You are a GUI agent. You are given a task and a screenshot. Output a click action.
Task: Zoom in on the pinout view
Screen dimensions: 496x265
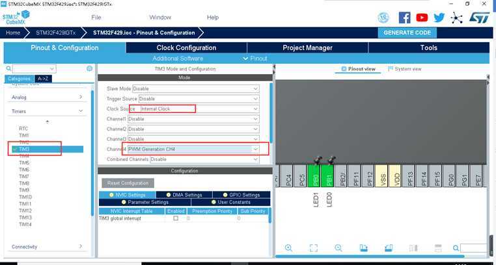[288, 248]
